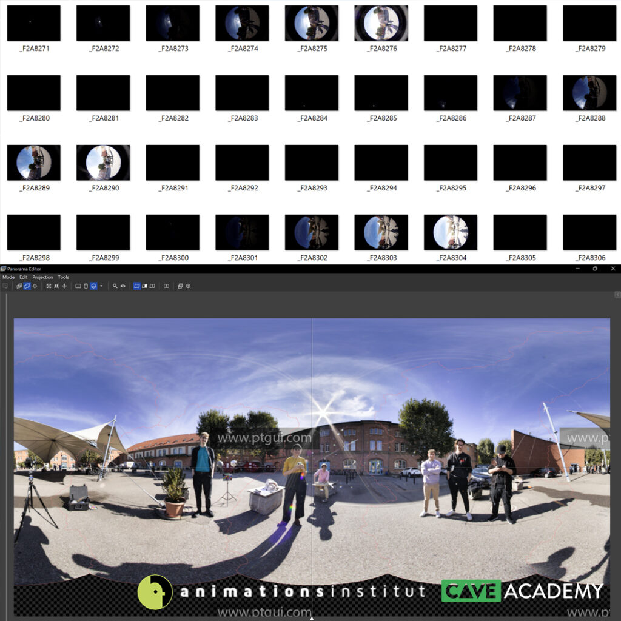Select the cylindrical projection icon
The width and height of the screenshot is (621, 621).
[x=86, y=286]
